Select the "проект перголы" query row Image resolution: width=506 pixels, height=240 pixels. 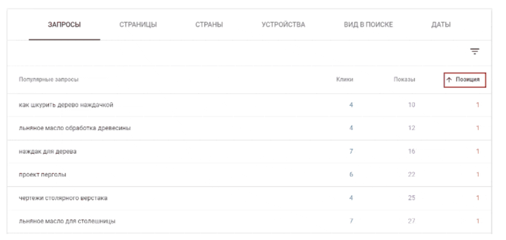coord(42,174)
